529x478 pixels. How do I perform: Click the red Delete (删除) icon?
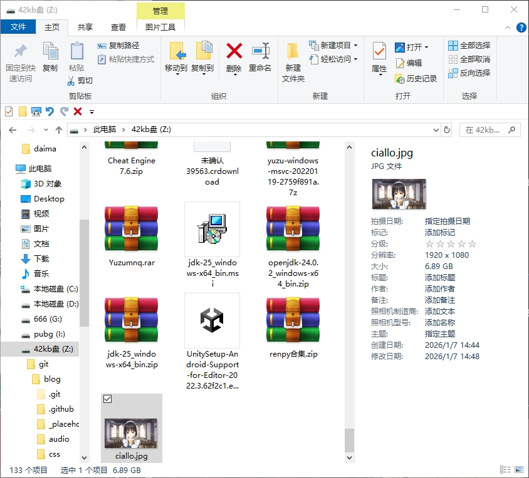(x=234, y=51)
